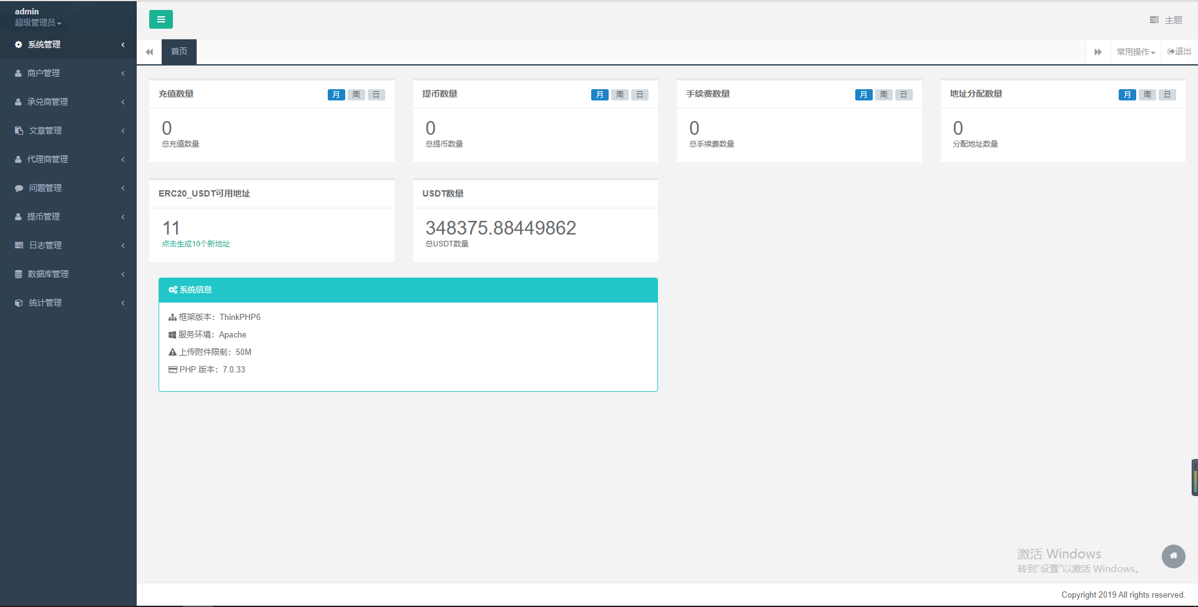Click the user icon beside 承兑商管理
Image resolution: width=1198 pixels, height=607 pixels.
18,102
